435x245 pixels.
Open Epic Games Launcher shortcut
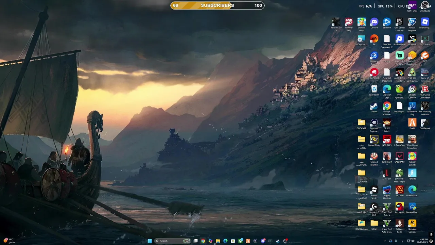coord(399,25)
